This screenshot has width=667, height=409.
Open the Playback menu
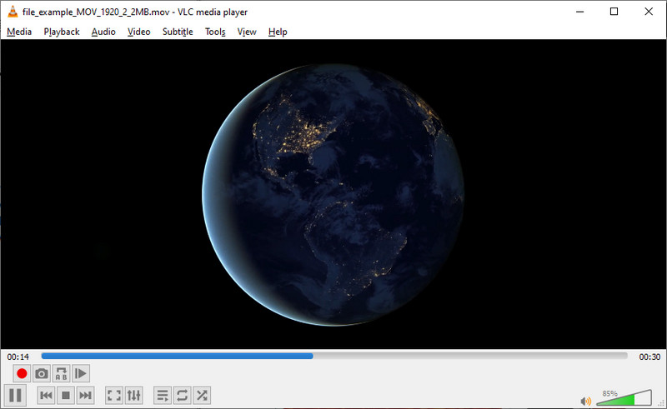(x=62, y=32)
